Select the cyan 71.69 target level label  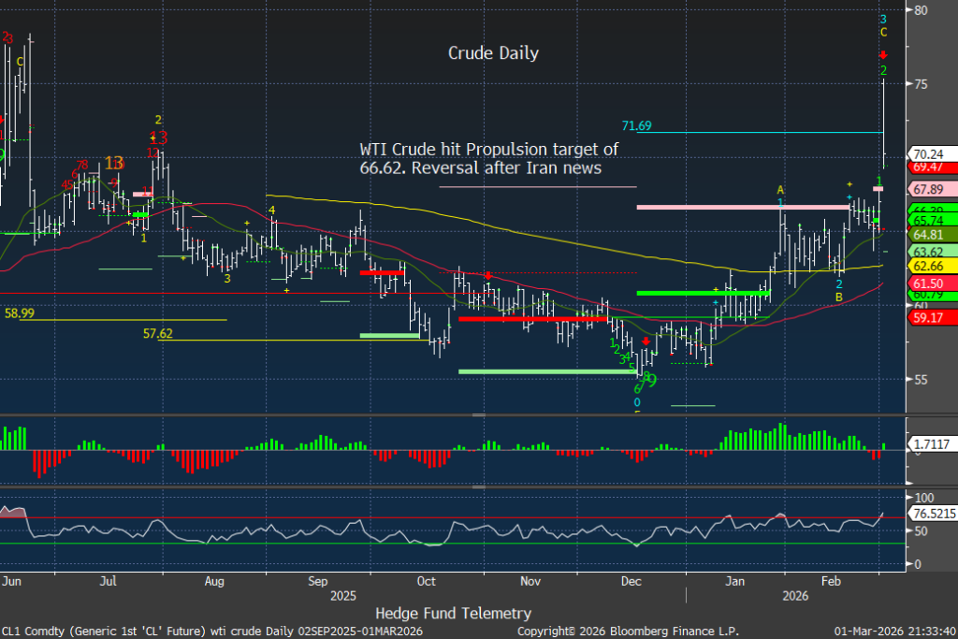click(637, 125)
